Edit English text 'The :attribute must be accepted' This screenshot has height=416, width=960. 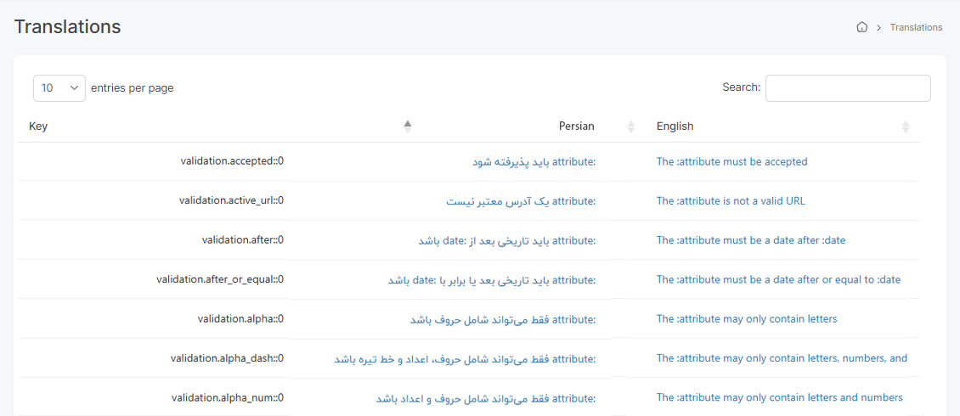click(x=731, y=162)
